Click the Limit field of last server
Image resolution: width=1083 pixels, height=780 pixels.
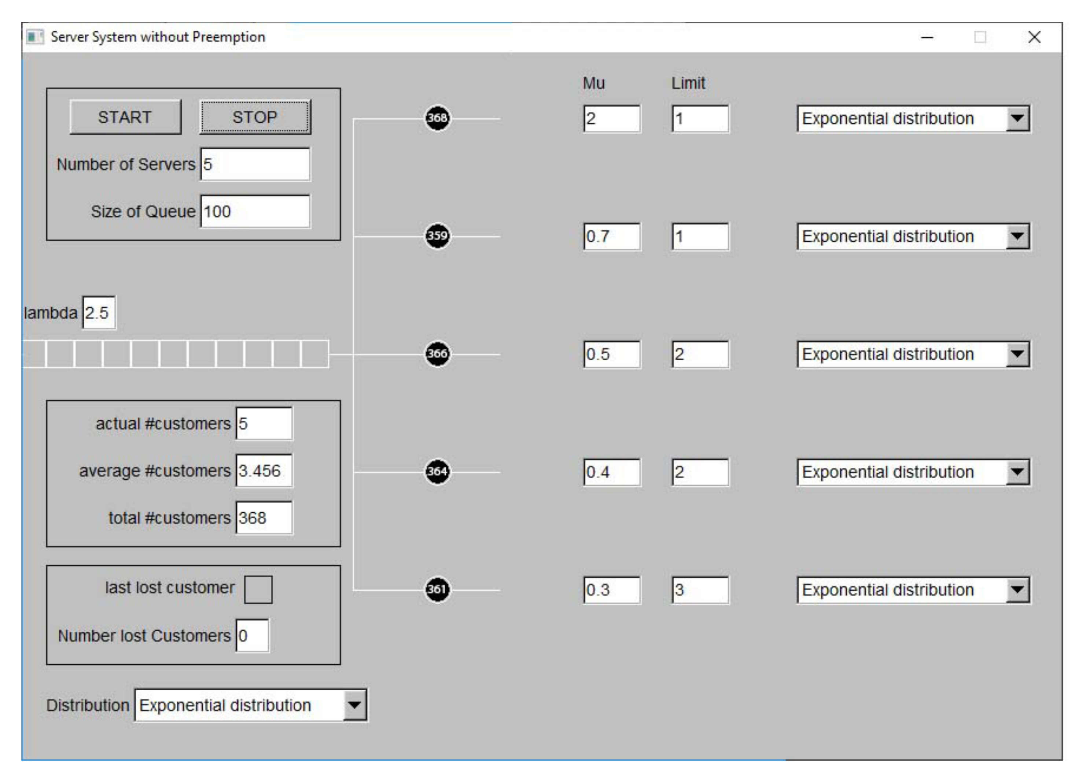tap(700, 590)
